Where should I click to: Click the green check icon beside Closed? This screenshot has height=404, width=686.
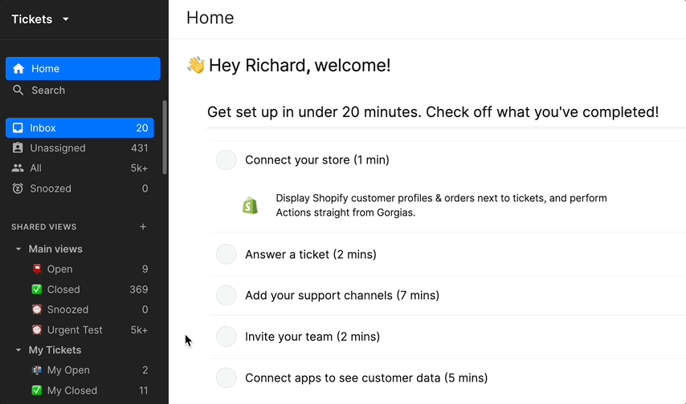tap(37, 289)
